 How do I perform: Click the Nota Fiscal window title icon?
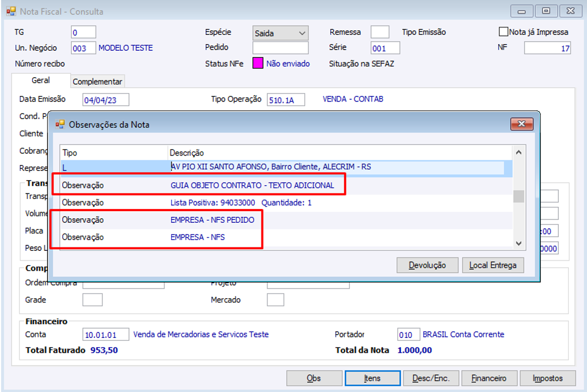click(x=11, y=11)
